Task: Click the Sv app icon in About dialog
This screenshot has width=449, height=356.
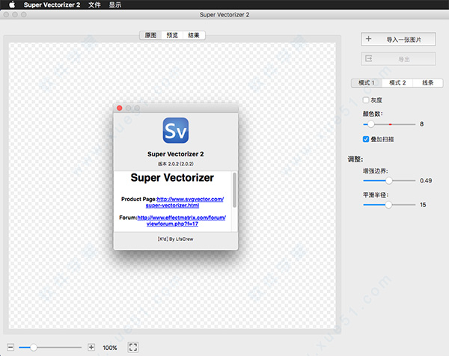Action: tap(176, 130)
